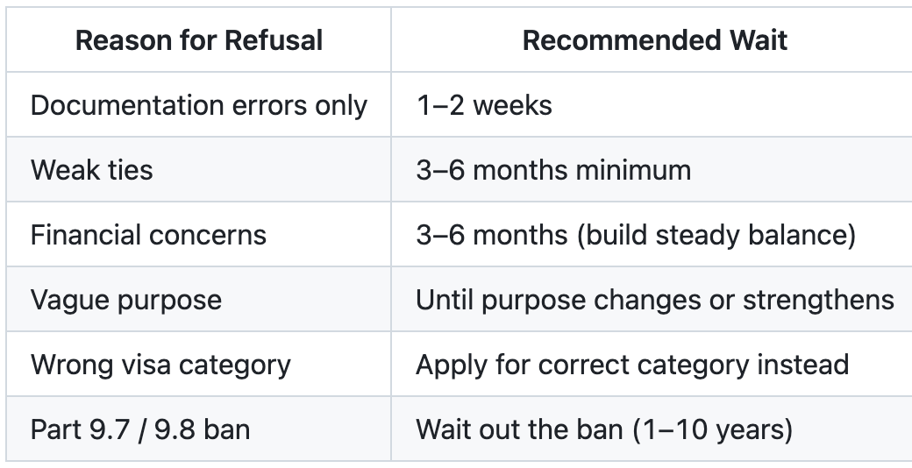Select the 'Documentation errors only' cell
Screen dimensions: 912x468
point(198,105)
